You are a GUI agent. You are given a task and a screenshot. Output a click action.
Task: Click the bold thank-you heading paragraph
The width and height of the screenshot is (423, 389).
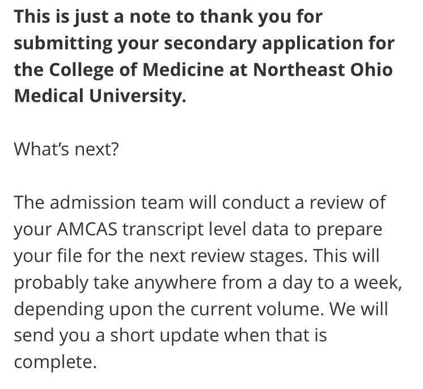tap(204, 56)
